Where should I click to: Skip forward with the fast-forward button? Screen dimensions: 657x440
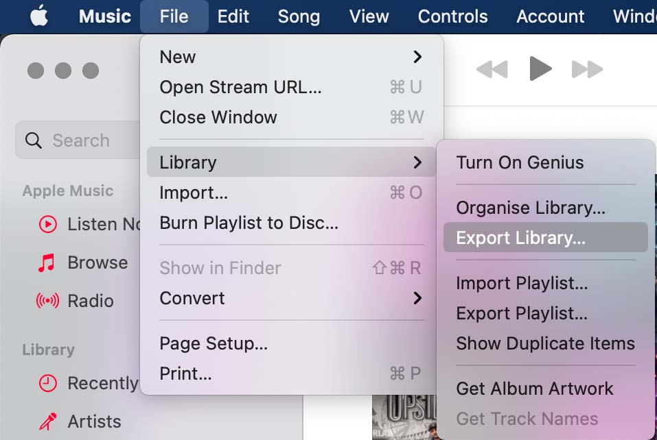(x=587, y=69)
